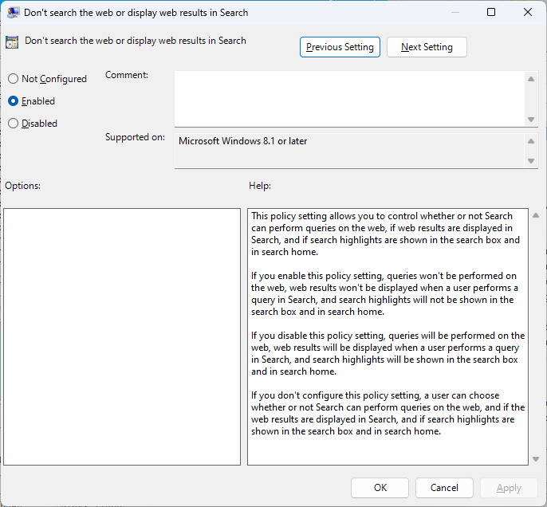Click the empty Options pane
The image size is (547, 507).
(x=122, y=336)
